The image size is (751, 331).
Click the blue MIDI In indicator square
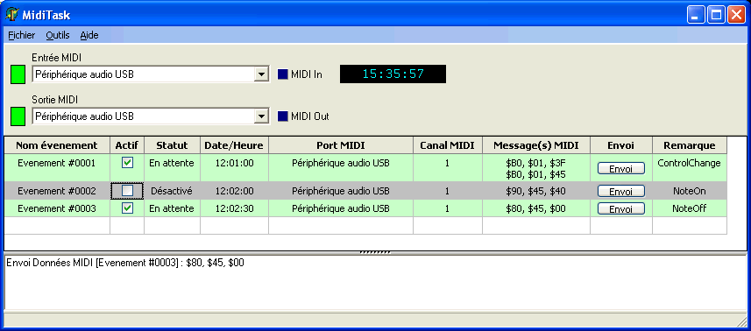[x=283, y=74]
